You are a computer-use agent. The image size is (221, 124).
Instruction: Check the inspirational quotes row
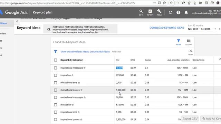[56, 120]
